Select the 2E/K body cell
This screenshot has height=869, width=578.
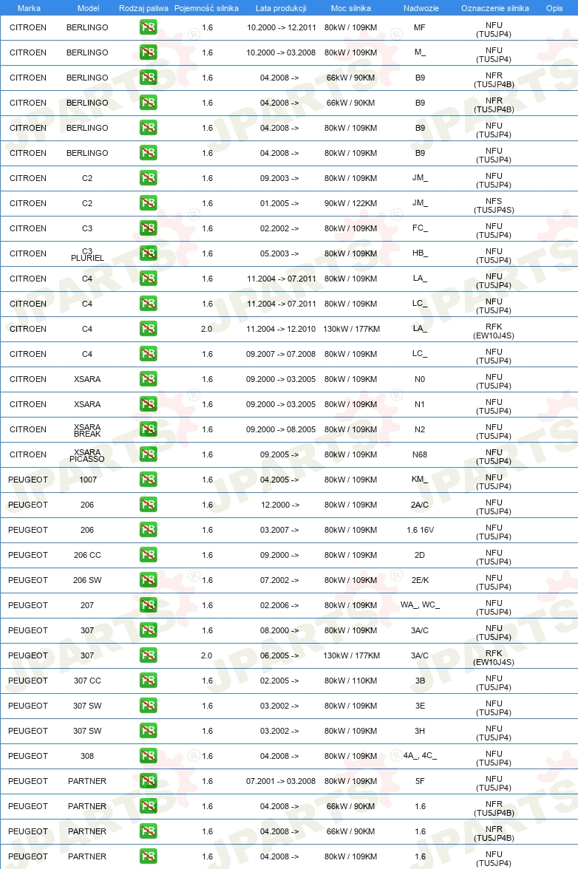click(420, 580)
